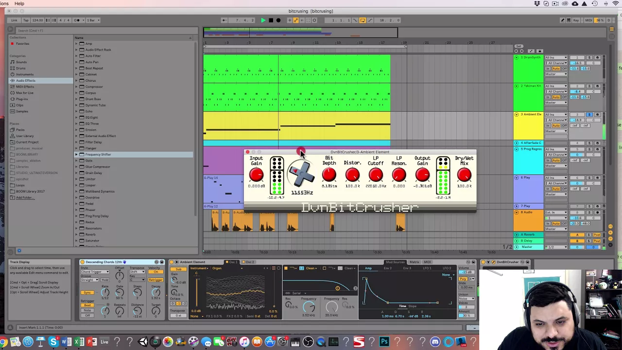Select Drums category in browser
The width and height of the screenshot is (622, 350).
point(21,68)
